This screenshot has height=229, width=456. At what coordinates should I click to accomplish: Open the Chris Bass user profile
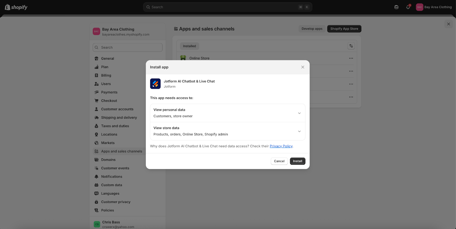[127, 224]
